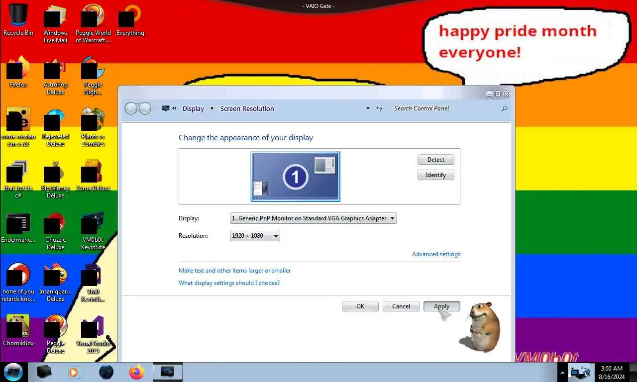The image size is (637, 382).
Task: Show hidden tray icons arrow
Action: tap(563, 372)
